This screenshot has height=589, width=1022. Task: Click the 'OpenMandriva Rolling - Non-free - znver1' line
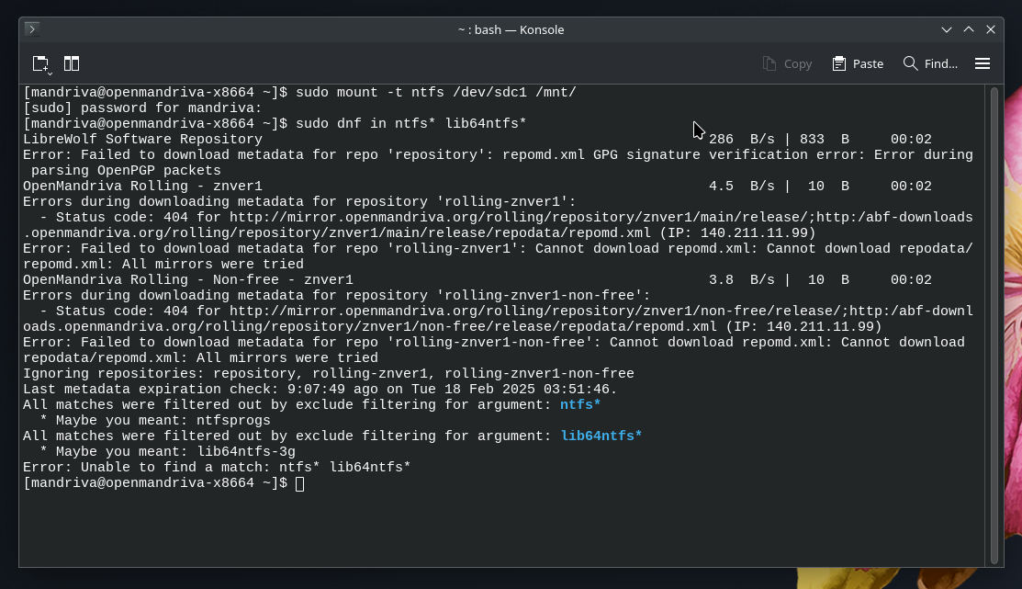(187, 280)
